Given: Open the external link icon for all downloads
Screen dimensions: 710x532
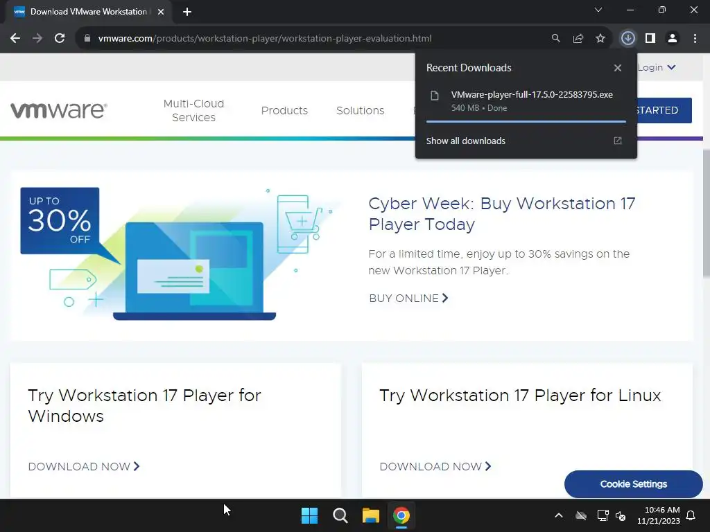Looking at the screenshot, I should click(618, 141).
